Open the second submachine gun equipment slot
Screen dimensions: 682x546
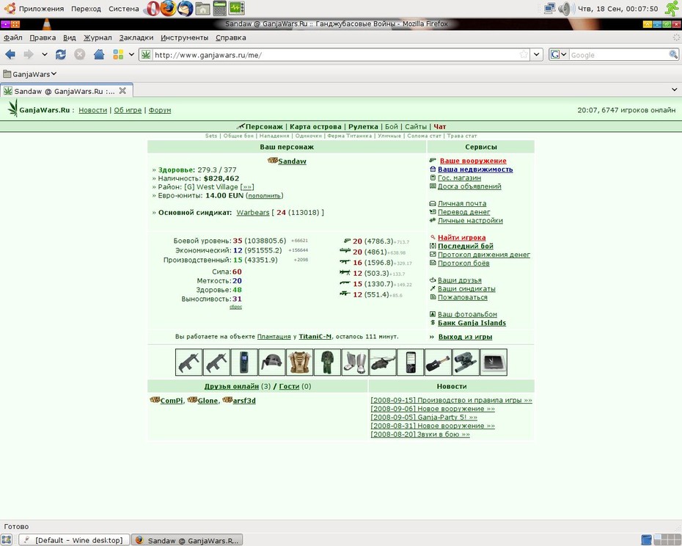pyautogui.click(x=216, y=362)
